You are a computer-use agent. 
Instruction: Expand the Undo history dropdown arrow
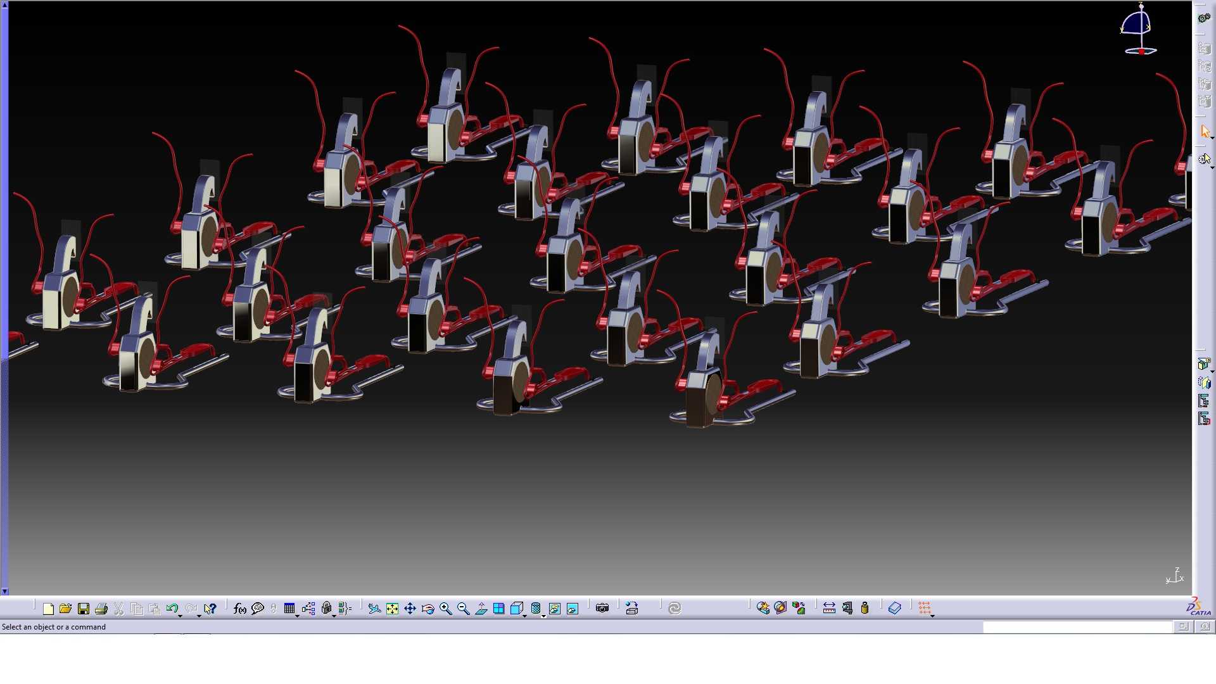180,616
